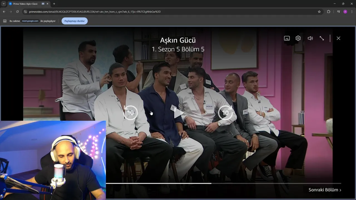
Task: Restore down the browser window
Action: pyautogui.click(x=343, y=4)
